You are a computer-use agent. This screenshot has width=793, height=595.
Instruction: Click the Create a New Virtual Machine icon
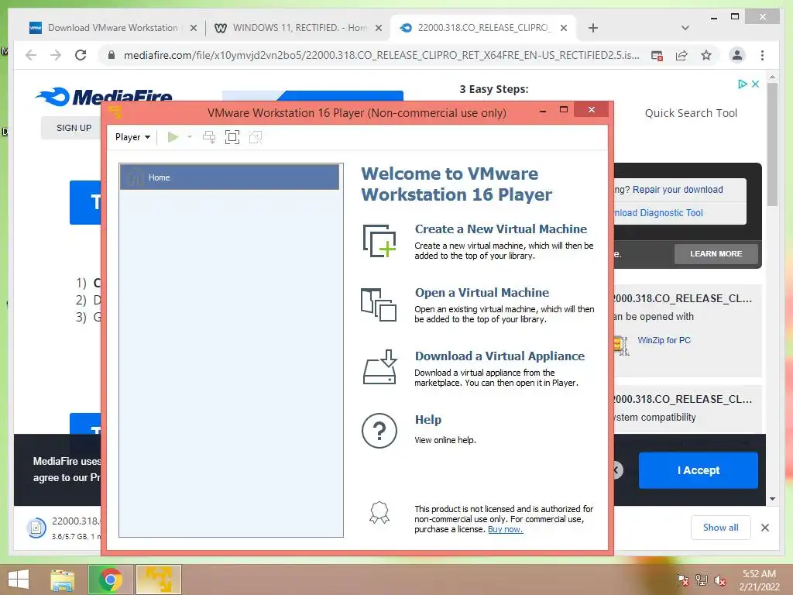coord(379,241)
